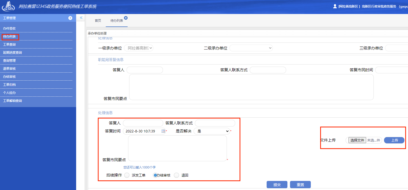Click the 提交 button

point(277,185)
